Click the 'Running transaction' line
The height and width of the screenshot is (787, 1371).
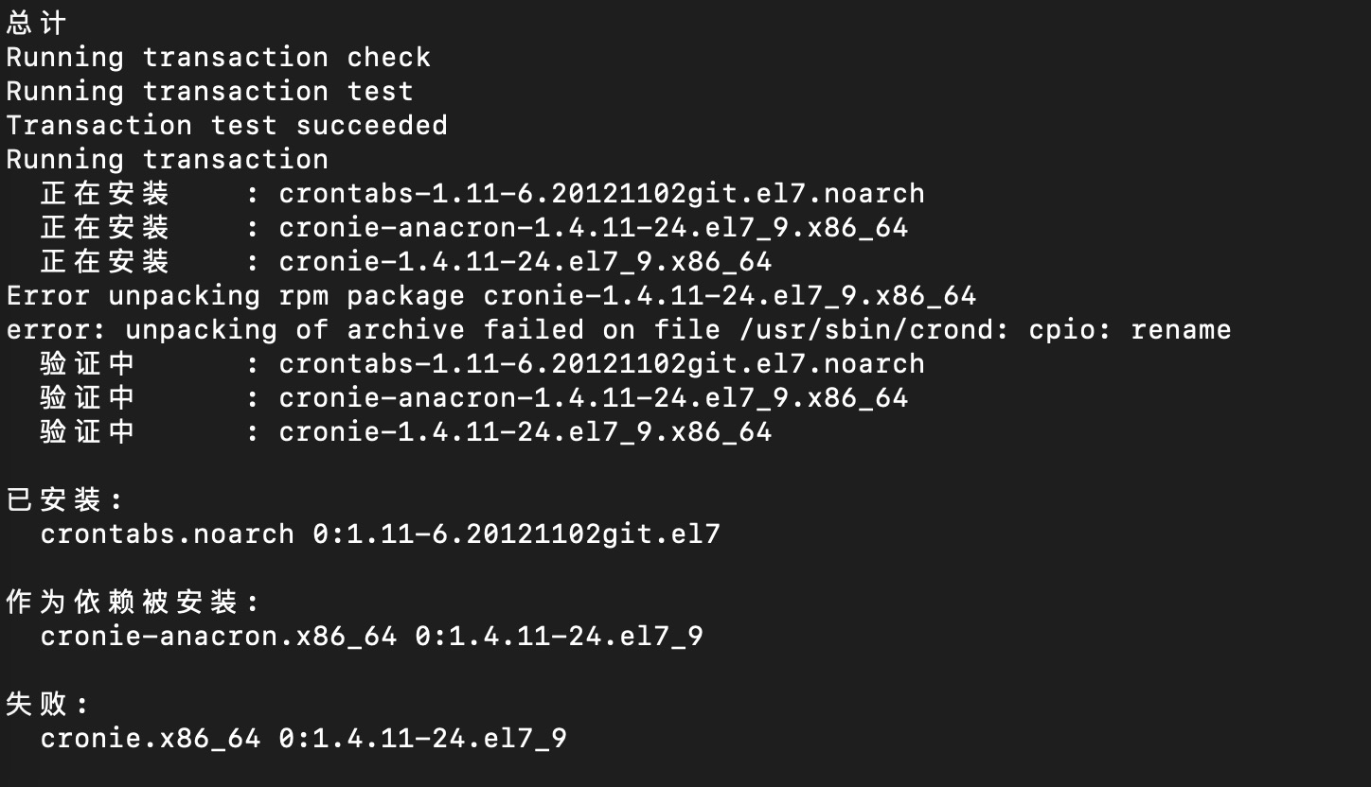[x=168, y=160]
